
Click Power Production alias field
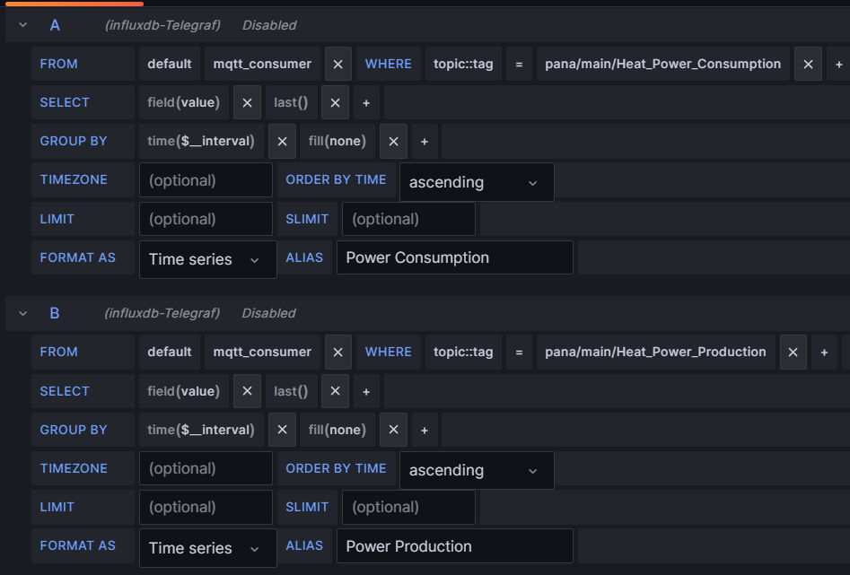pos(454,546)
